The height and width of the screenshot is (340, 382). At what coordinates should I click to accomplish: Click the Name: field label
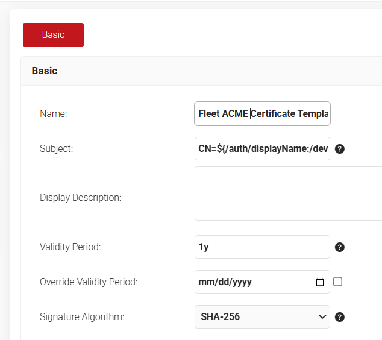[x=54, y=113]
